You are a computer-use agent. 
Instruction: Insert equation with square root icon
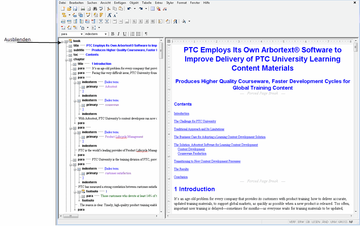[164, 9]
